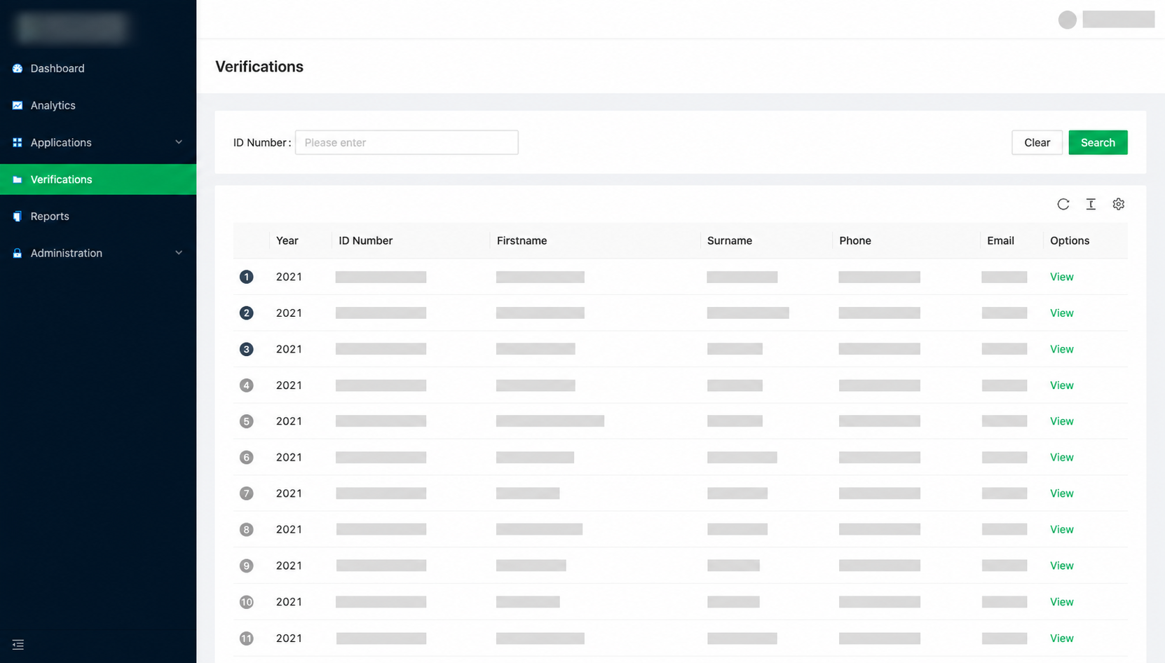Collapse the sidebar using menu-fold icon

[18, 645]
